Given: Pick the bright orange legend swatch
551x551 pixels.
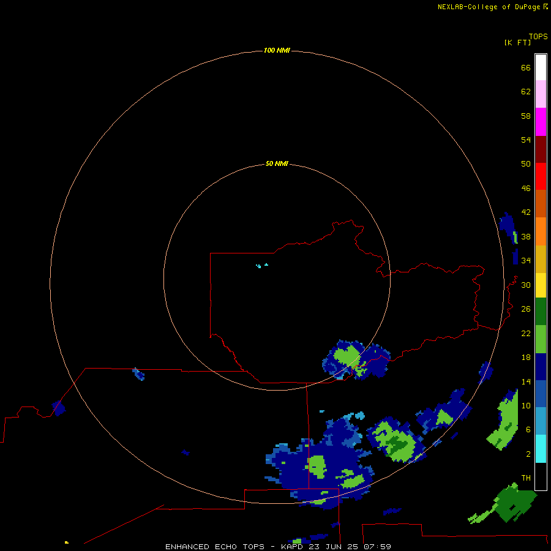Looking at the screenshot, I should coord(541,231).
